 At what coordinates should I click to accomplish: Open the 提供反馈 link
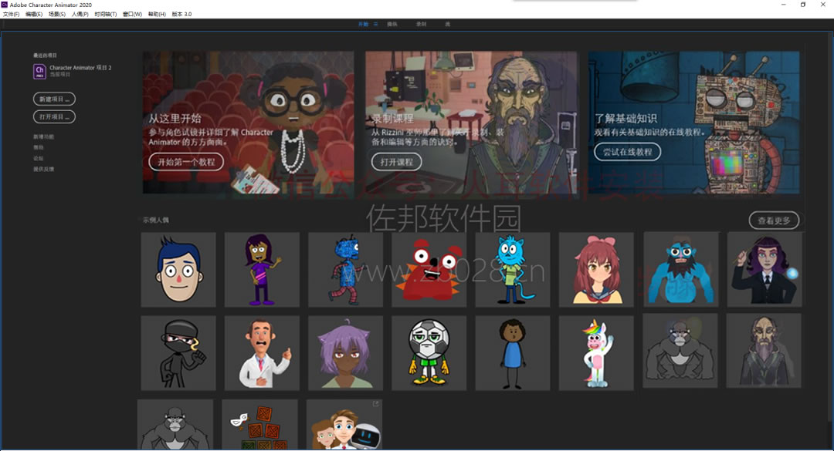tap(43, 170)
